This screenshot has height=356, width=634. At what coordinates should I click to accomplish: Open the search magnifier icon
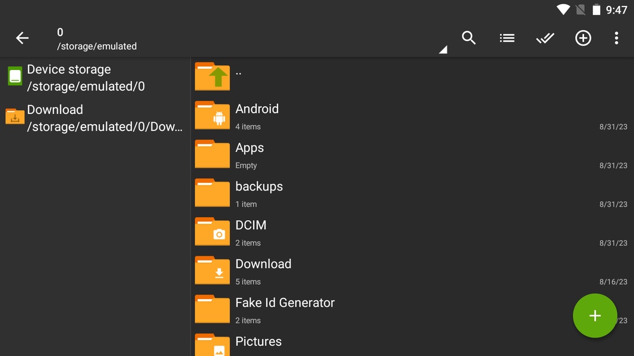[469, 38]
